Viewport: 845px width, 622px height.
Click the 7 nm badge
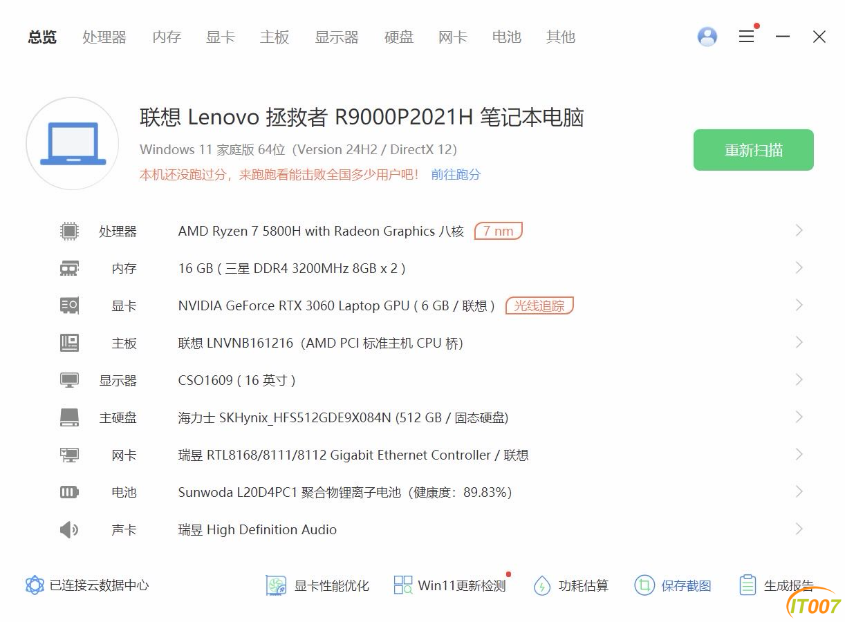(x=499, y=231)
